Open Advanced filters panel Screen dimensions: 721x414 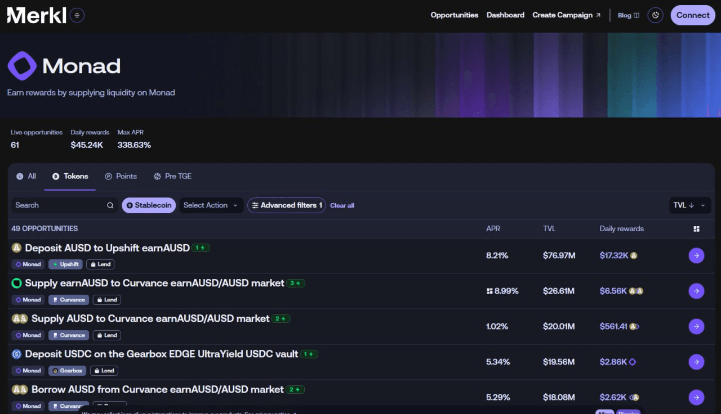pyautogui.click(x=286, y=205)
